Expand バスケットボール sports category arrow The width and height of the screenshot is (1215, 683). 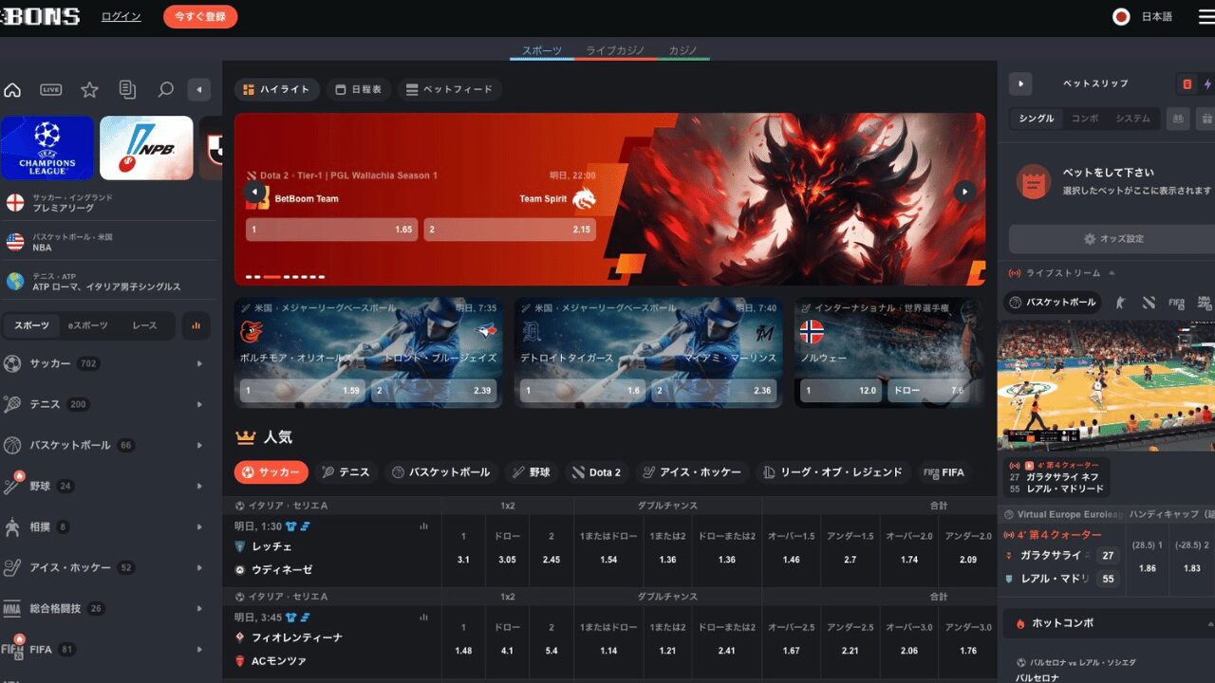click(199, 445)
